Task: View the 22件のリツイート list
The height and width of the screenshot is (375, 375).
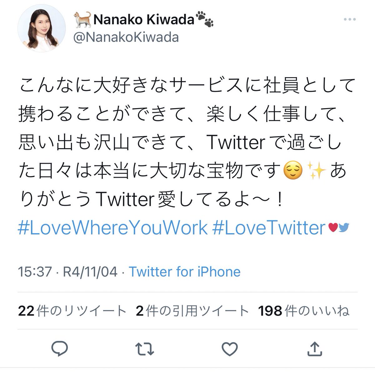Action: (72, 311)
